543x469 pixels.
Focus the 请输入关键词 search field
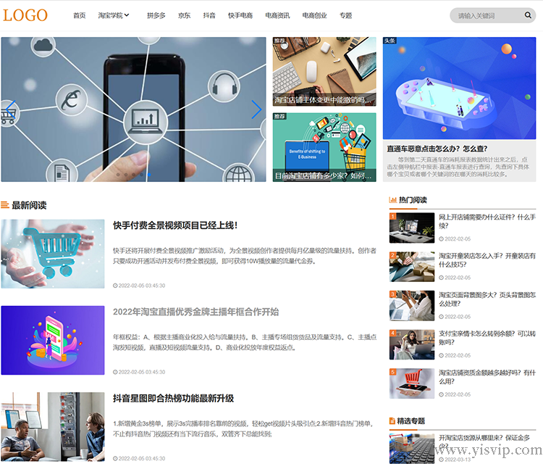point(489,15)
